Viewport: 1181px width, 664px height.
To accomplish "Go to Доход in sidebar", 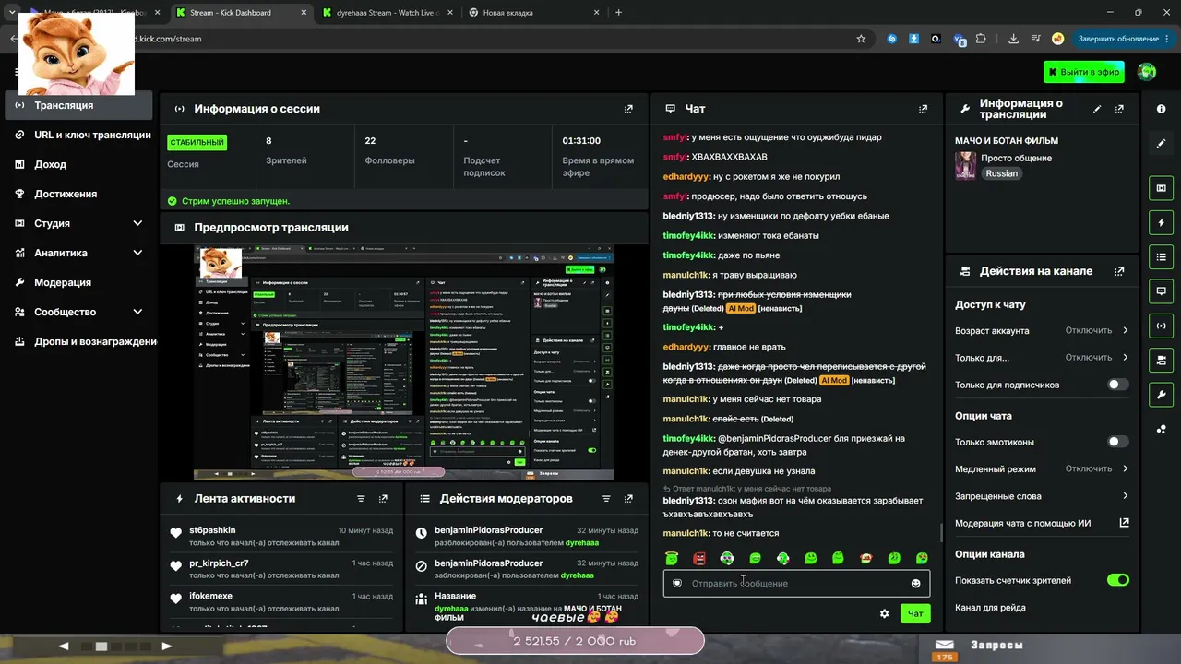I will tap(78, 164).
